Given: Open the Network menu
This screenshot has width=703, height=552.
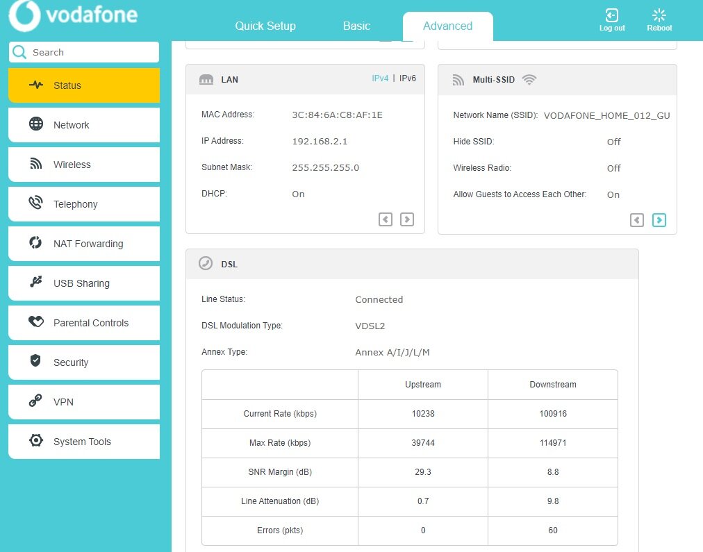Looking at the screenshot, I should (84, 124).
